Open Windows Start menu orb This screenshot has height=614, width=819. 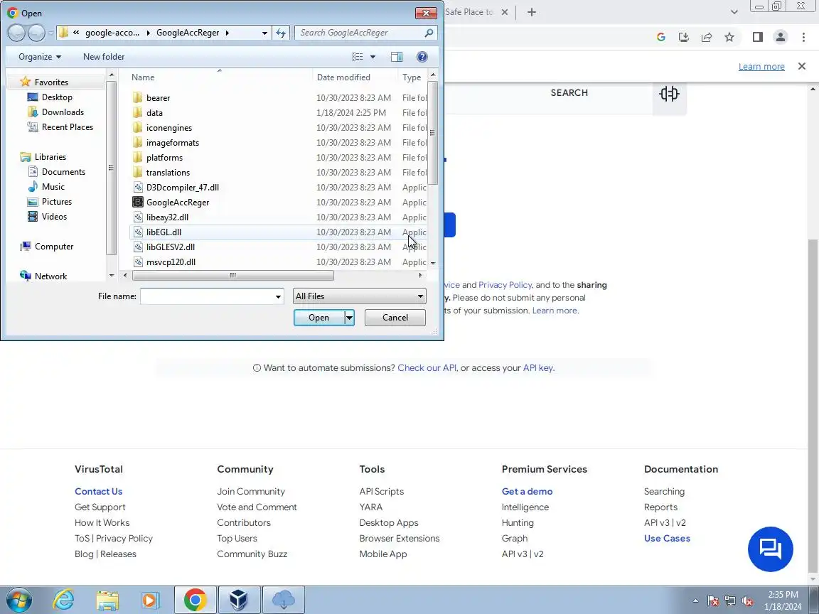click(x=18, y=600)
